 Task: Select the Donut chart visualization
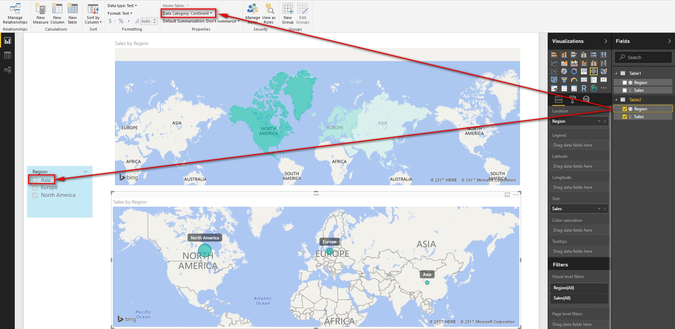[x=574, y=71]
